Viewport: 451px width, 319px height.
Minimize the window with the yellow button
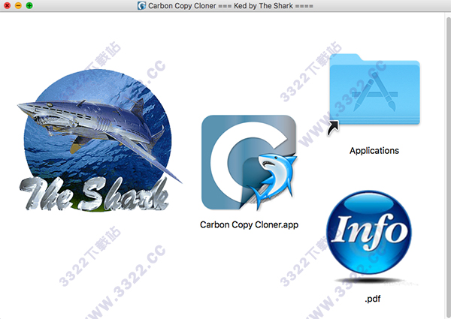coord(18,5)
